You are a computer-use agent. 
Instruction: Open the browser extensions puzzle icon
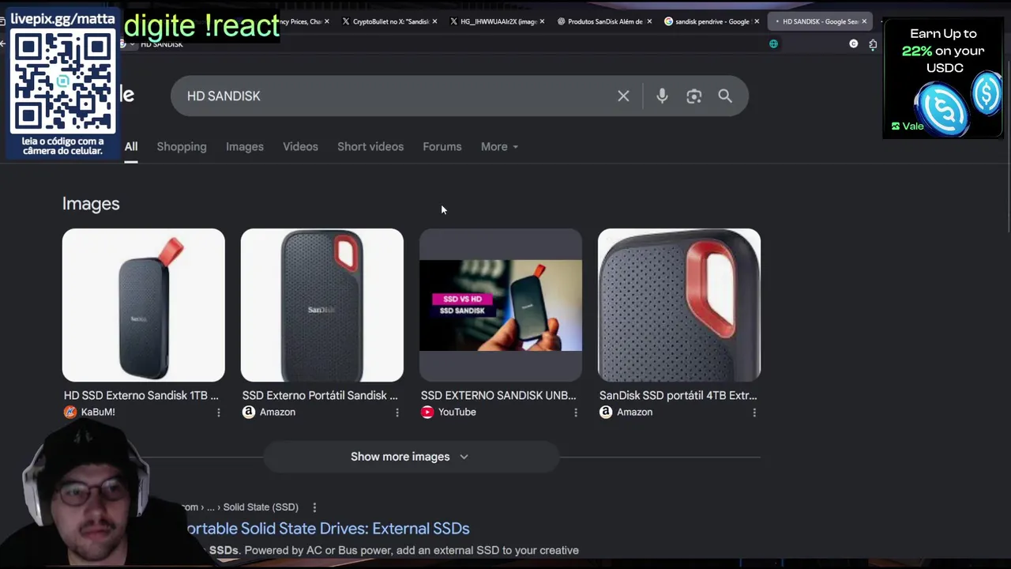873,44
